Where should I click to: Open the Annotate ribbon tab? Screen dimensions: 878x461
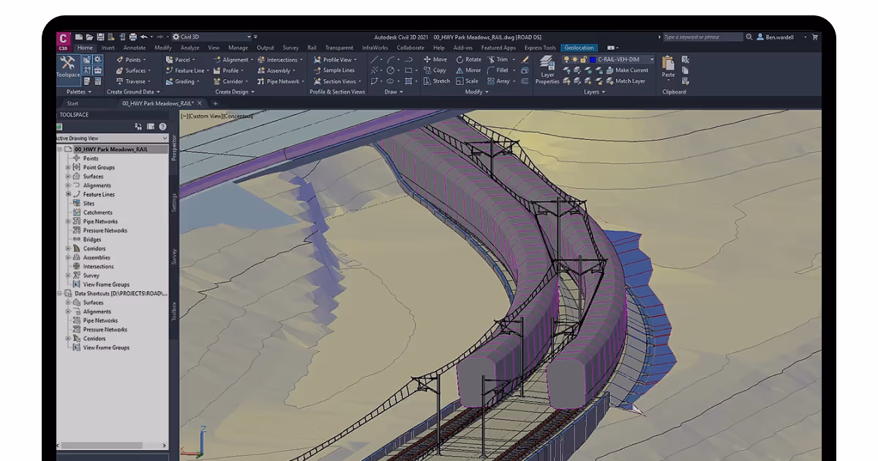pos(134,48)
